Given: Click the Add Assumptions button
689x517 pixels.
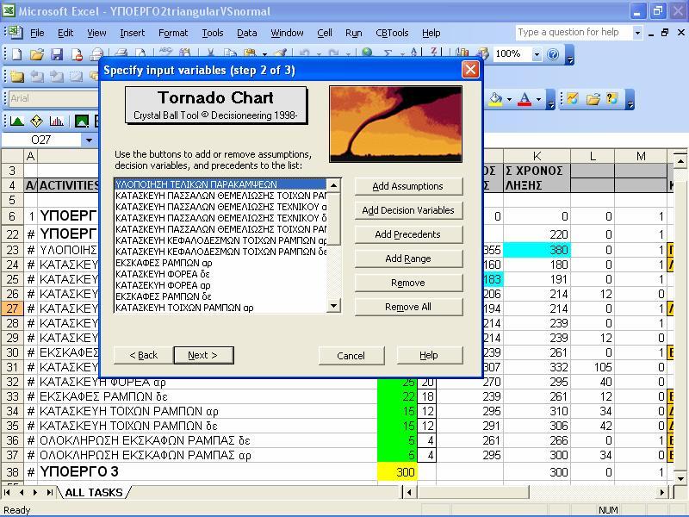Looking at the screenshot, I should pos(408,186).
